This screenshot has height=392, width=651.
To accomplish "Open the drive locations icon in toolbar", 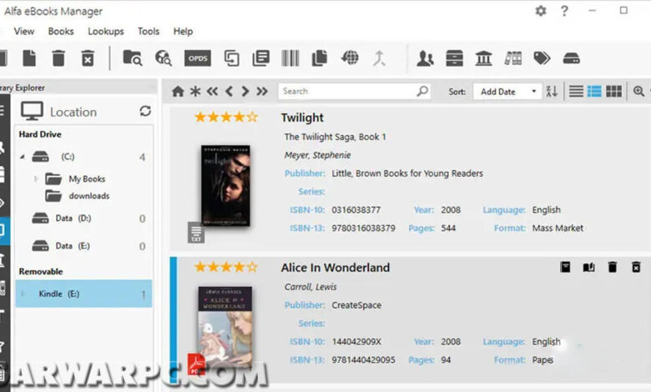I will pyautogui.click(x=571, y=58).
